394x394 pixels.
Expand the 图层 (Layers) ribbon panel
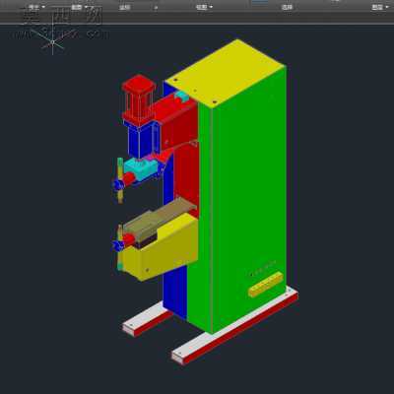[380, 7]
